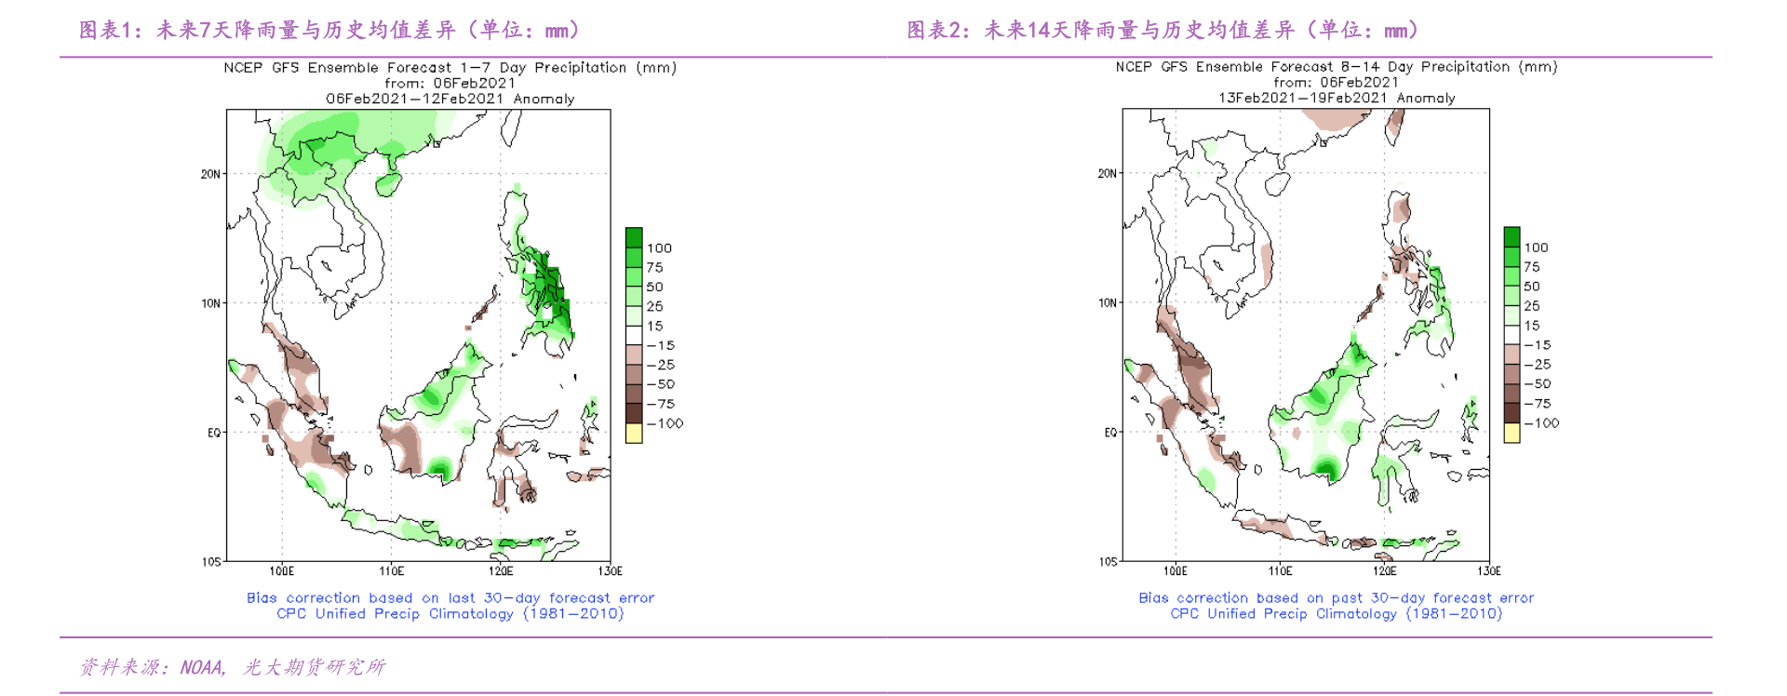Click the dark green 100 swatch in left legend

point(634,237)
